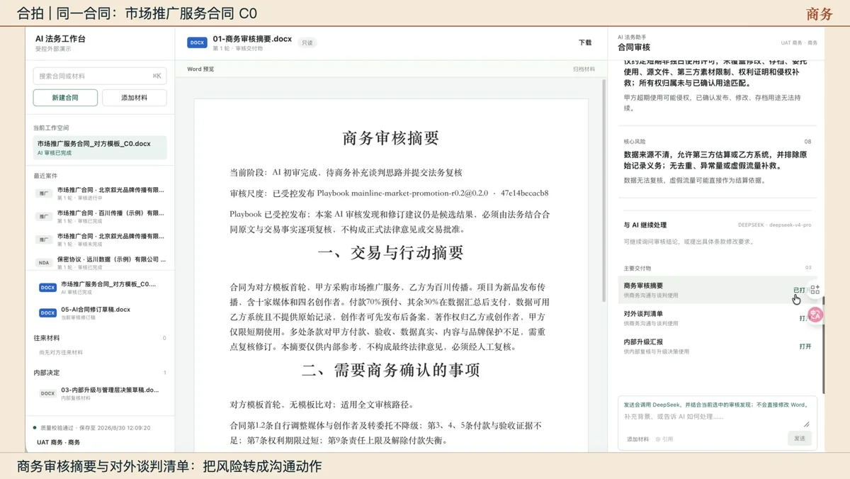Open first recent case 市场推广合同·北京叙光品牌传播 (审核进行中)

point(100,193)
